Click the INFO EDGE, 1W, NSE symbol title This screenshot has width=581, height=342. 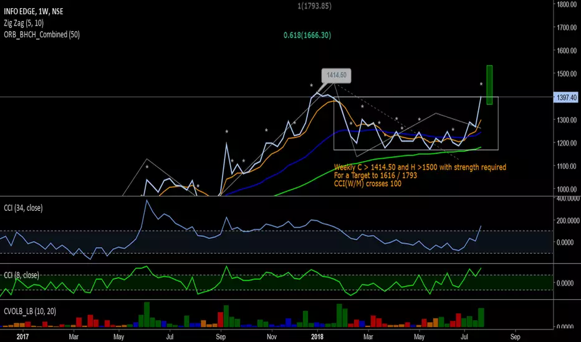[x=33, y=11]
